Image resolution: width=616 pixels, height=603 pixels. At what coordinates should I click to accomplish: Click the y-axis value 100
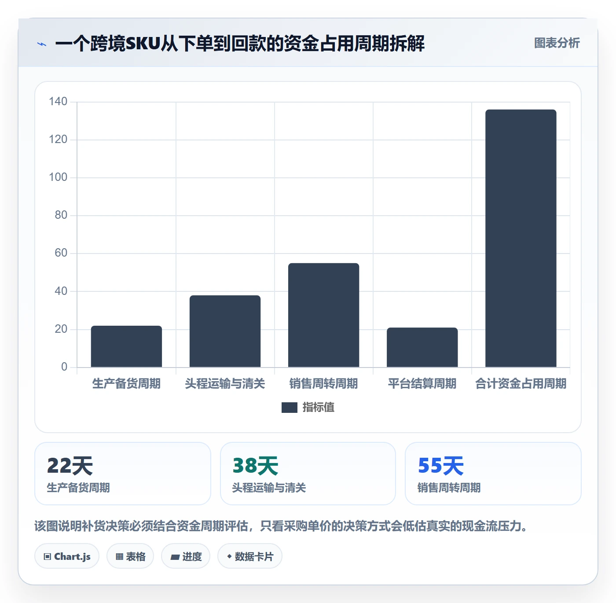[58, 177]
